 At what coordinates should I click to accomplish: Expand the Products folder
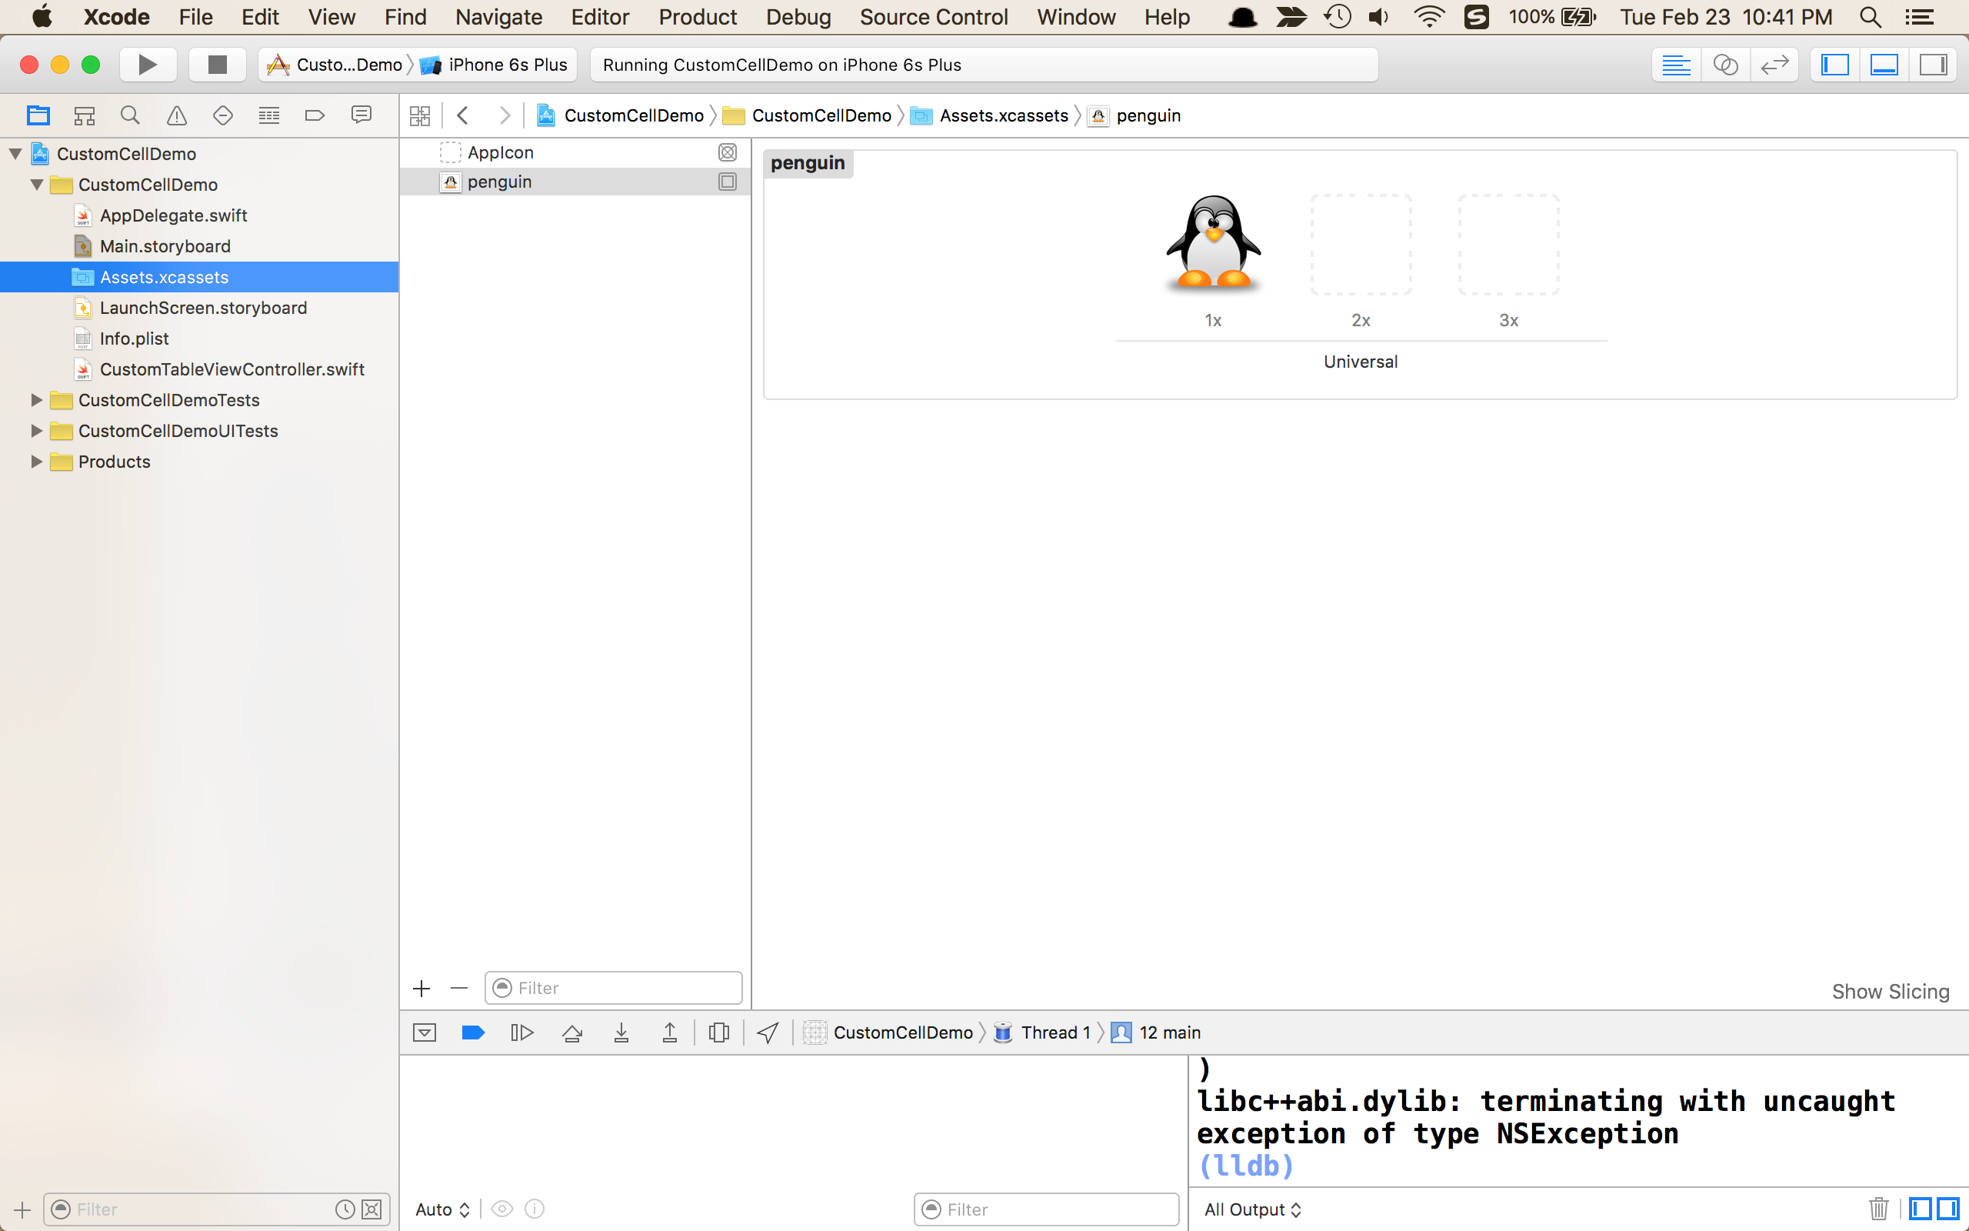(36, 462)
